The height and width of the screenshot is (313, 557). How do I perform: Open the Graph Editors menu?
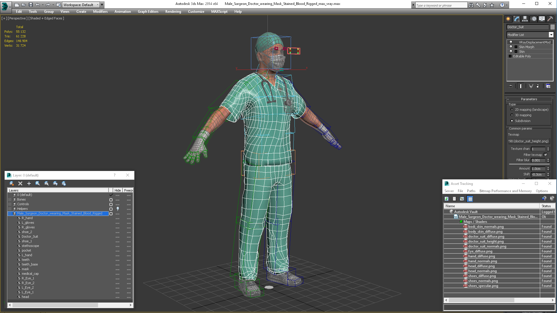click(x=148, y=12)
